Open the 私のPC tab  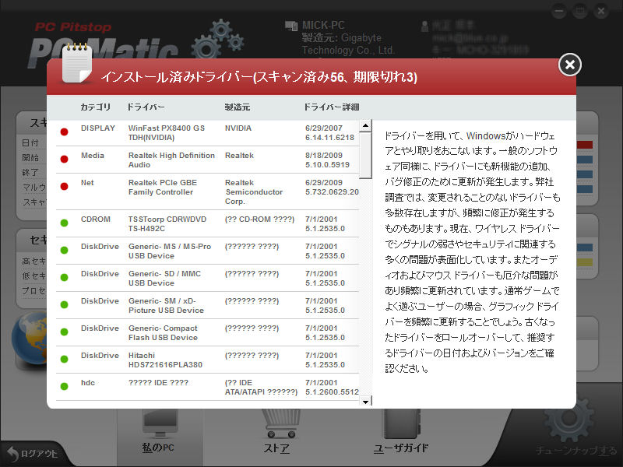click(158, 448)
